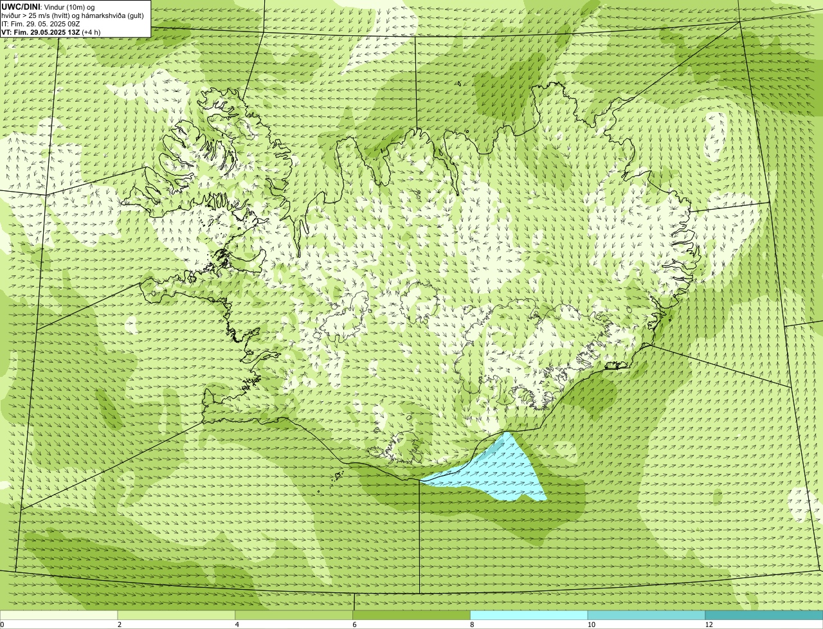Click the 6–8 m/s dark green legend swatch
This screenshot has width=823, height=629.
[411, 615]
